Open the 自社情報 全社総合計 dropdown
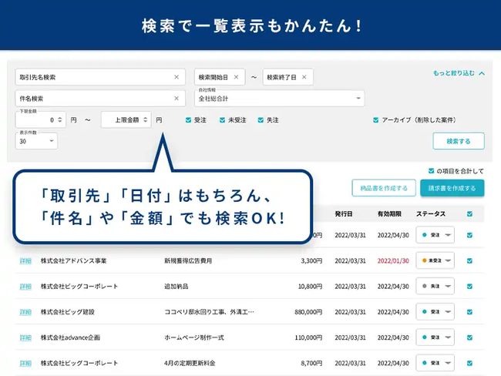Image resolution: width=501 pixels, height=376 pixels. tap(279, 99)
